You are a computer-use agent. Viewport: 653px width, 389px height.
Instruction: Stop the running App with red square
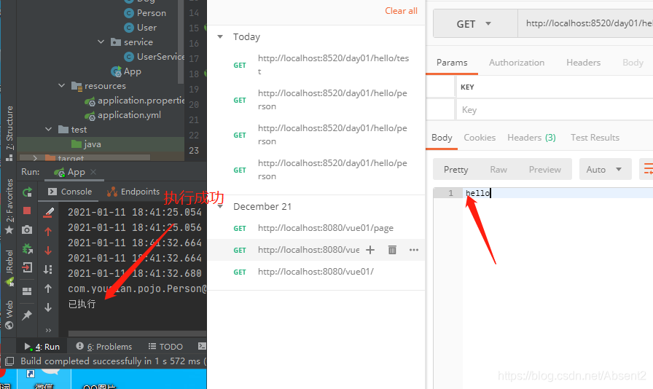pos(27,211)
